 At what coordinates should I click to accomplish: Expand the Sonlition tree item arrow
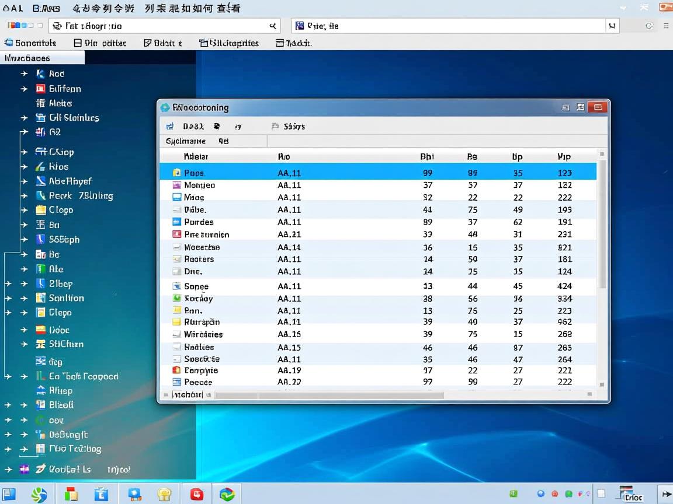24,298
